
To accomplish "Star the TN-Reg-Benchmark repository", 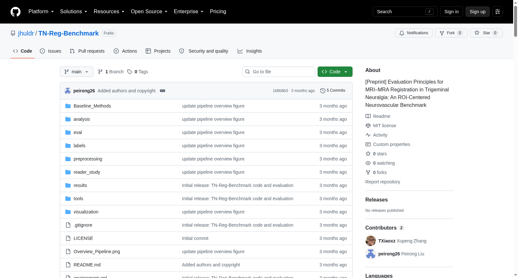I will click(x=486, y=33).
